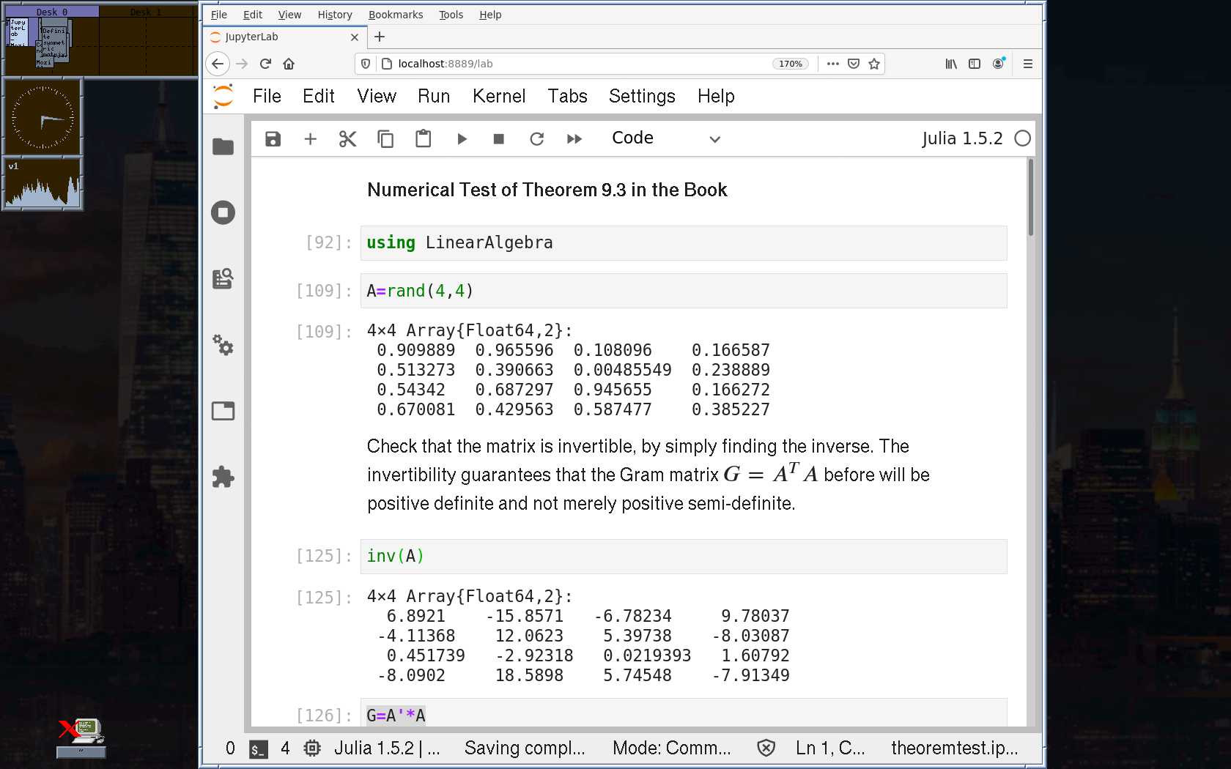1231x769 pixels.
Task: Cut the selected cell with scissors icon
Action: (347, 139)
